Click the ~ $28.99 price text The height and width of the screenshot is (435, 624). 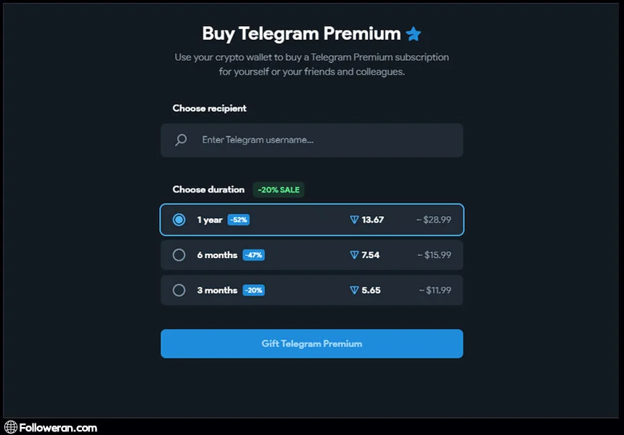tap(434, 220)
